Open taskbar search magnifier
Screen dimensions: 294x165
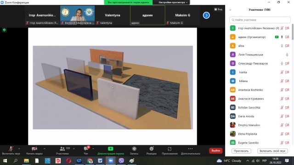click(x=16, y=161)
